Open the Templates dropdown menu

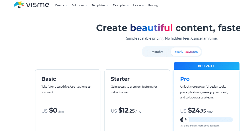point(100,5)
